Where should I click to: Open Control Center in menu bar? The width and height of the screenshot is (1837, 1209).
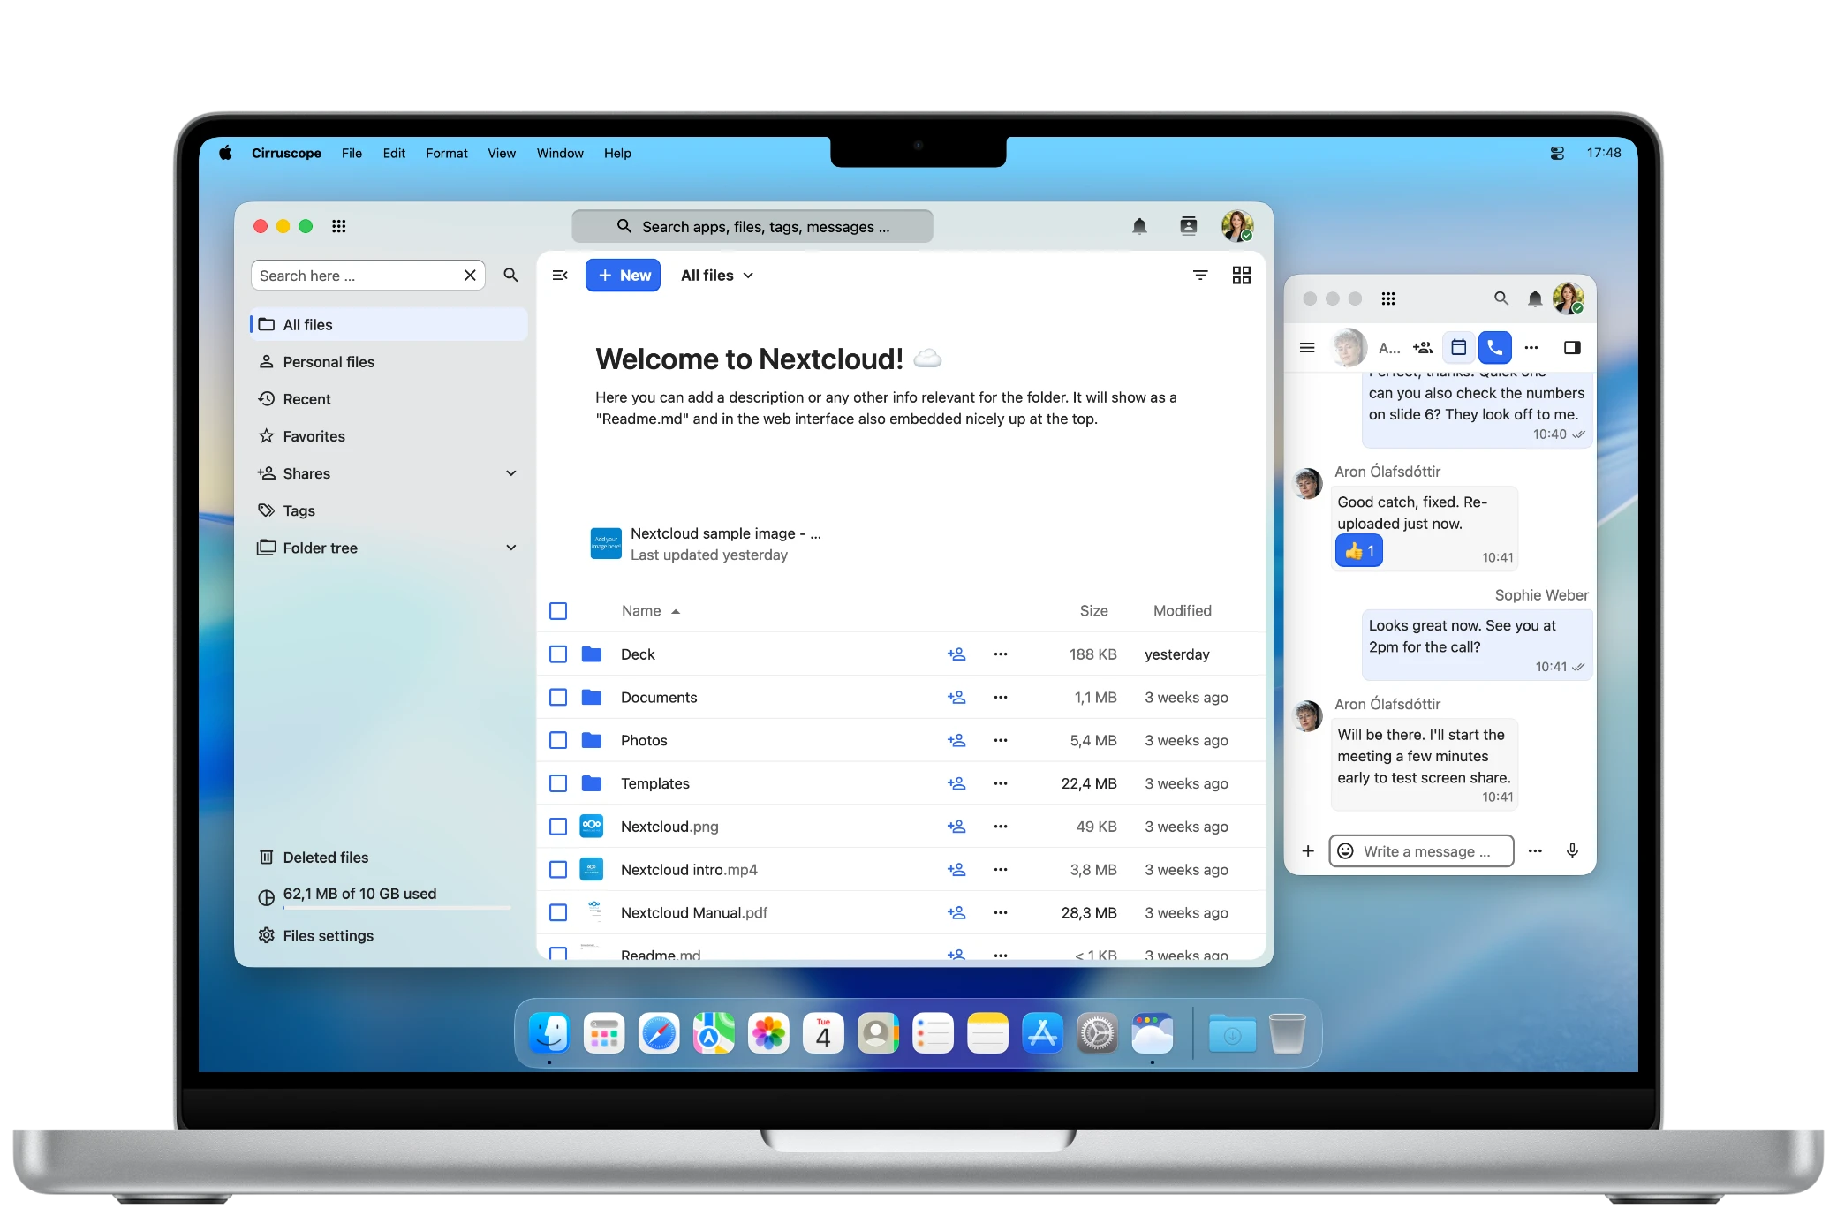click(x=1557, y=153)
